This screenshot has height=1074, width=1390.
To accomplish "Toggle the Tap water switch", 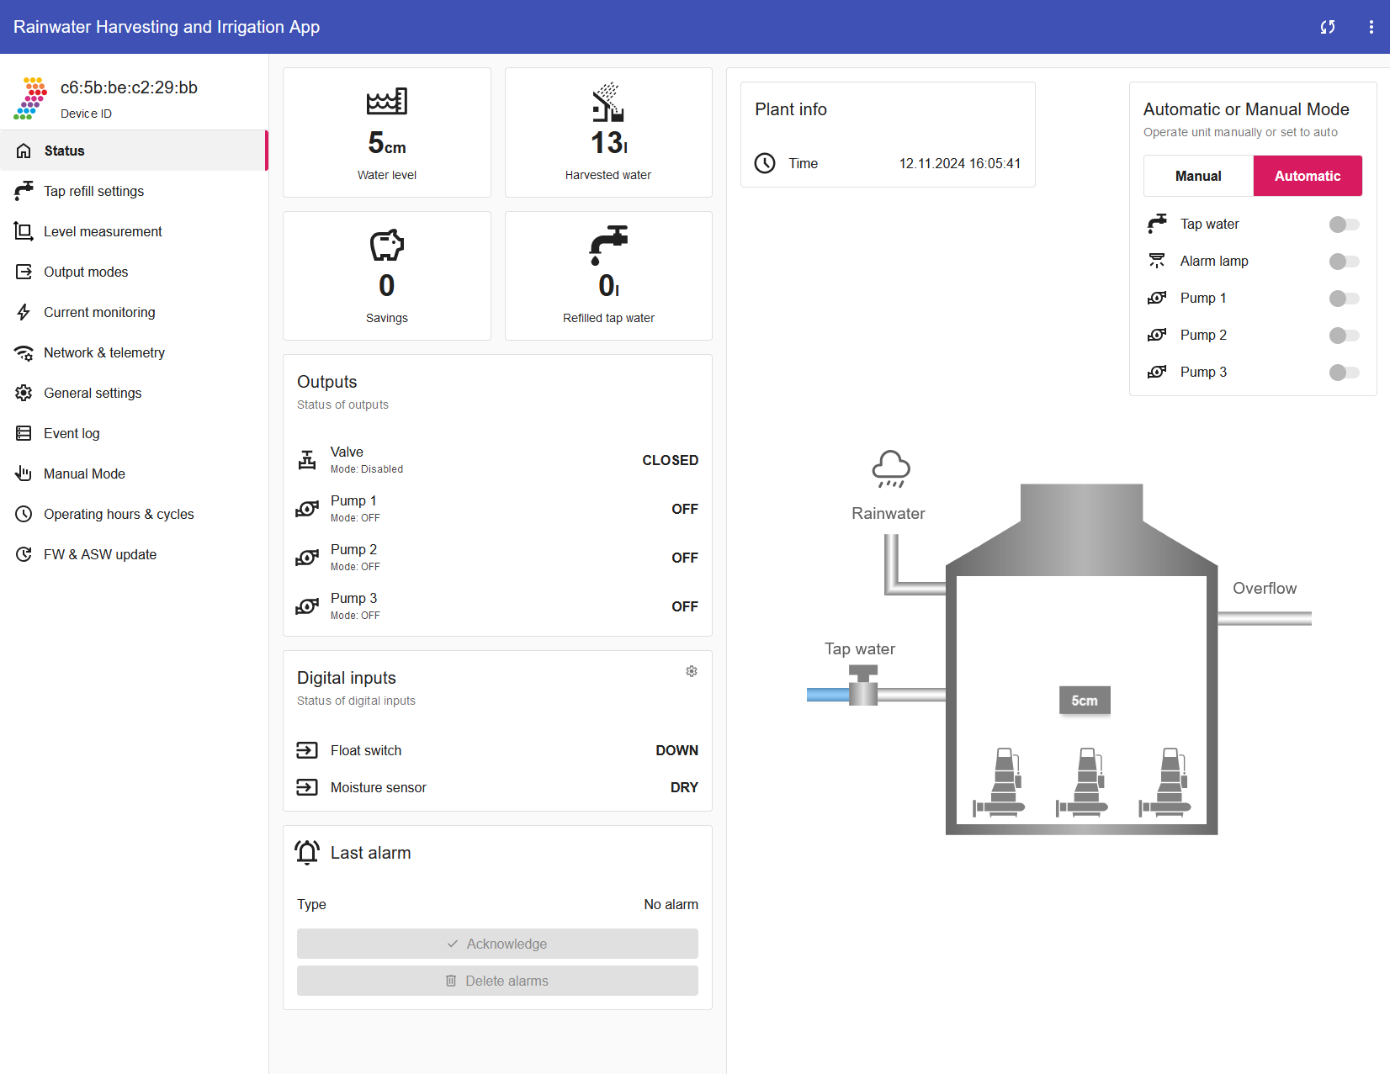I will (1344, 225).
